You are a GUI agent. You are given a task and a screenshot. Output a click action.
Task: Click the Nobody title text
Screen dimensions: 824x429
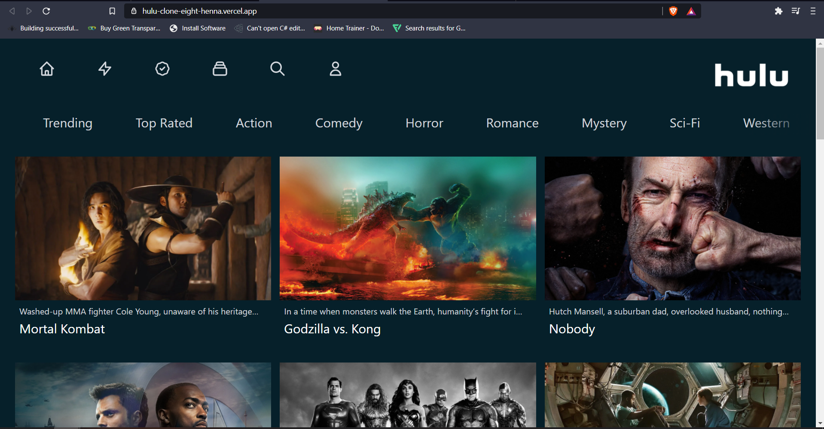pos(572,329)
